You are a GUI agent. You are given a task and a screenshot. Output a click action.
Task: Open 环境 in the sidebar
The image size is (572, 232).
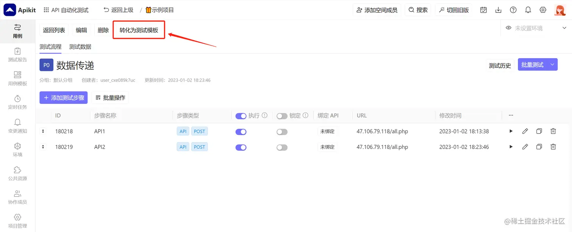click(17, 150)
